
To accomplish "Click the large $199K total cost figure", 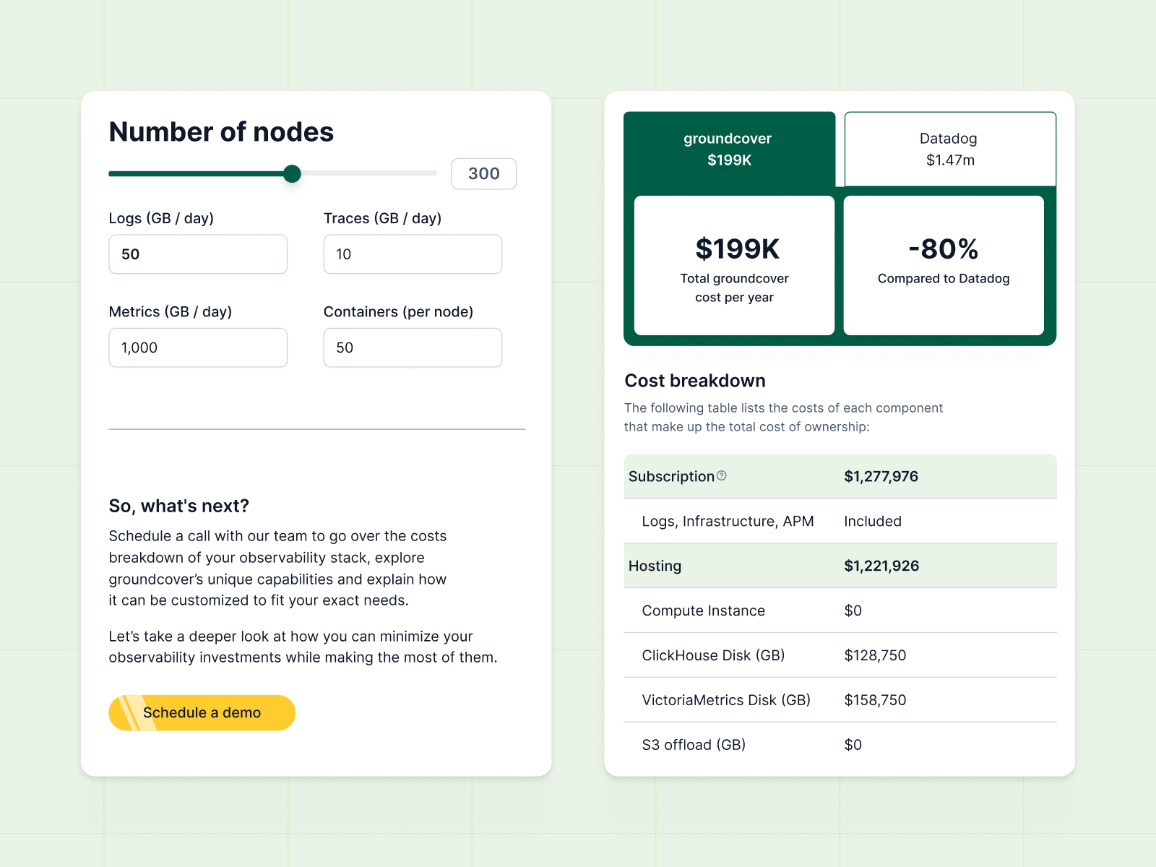I will click(x=737, y=249).
